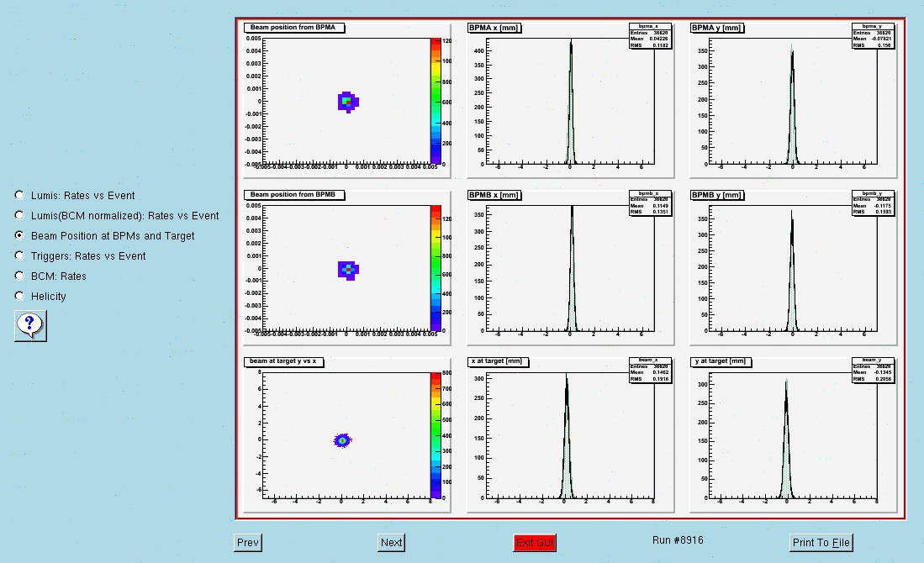
Task: Click Beam position from BPMB 2D plot
Action: pyautogui.click(x=346, y=268)
